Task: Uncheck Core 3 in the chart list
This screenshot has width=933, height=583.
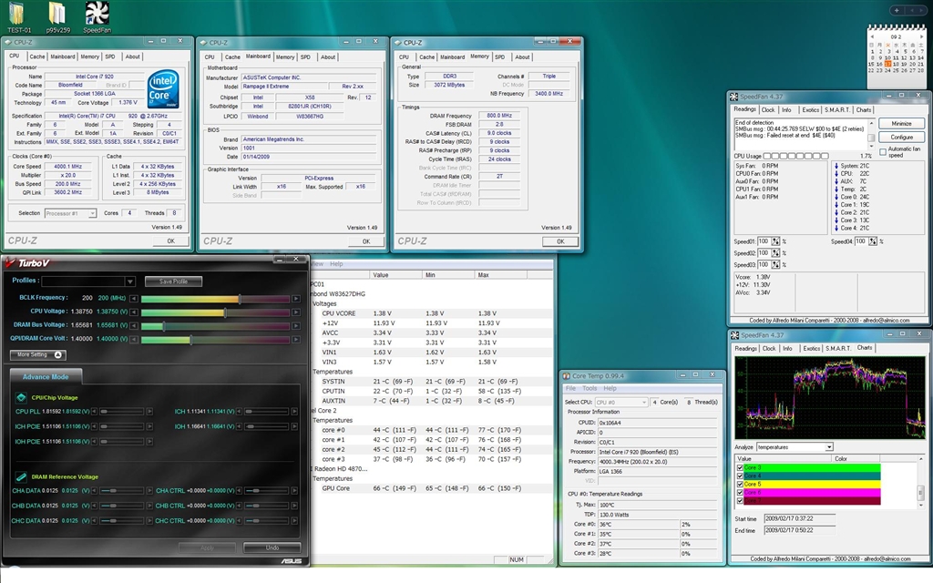Action: pos(740,467)
